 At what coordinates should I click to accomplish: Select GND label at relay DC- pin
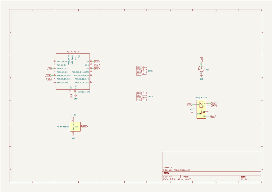click(x=213, y=106)
